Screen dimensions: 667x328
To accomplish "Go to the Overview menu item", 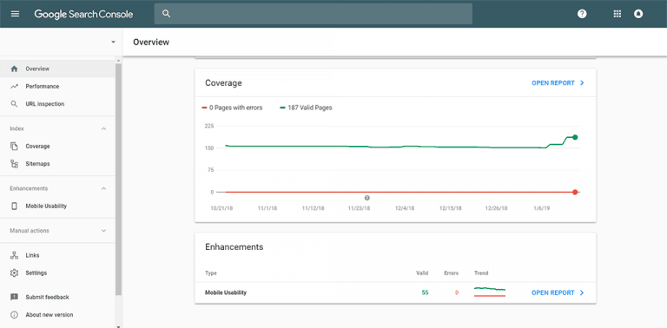I will coord(57,69).
